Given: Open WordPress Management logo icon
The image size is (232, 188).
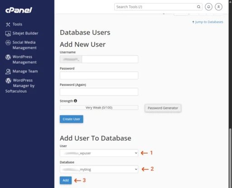Looking at the screenshot, I should [8, 57].
